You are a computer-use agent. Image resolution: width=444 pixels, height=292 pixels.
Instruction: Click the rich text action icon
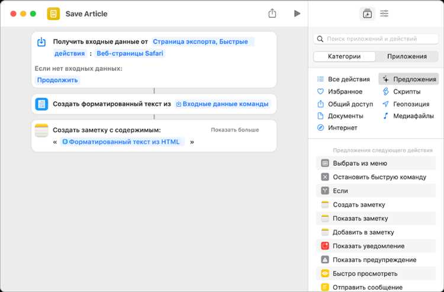point(41,104)
